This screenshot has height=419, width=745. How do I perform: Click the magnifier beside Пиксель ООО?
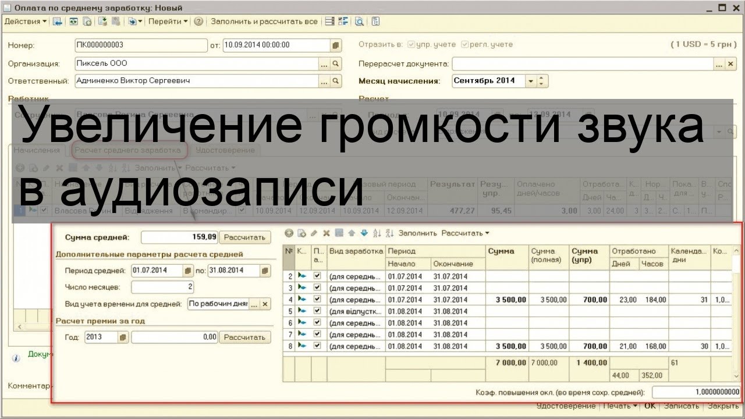pyautogui.click(x=336, y=63)
